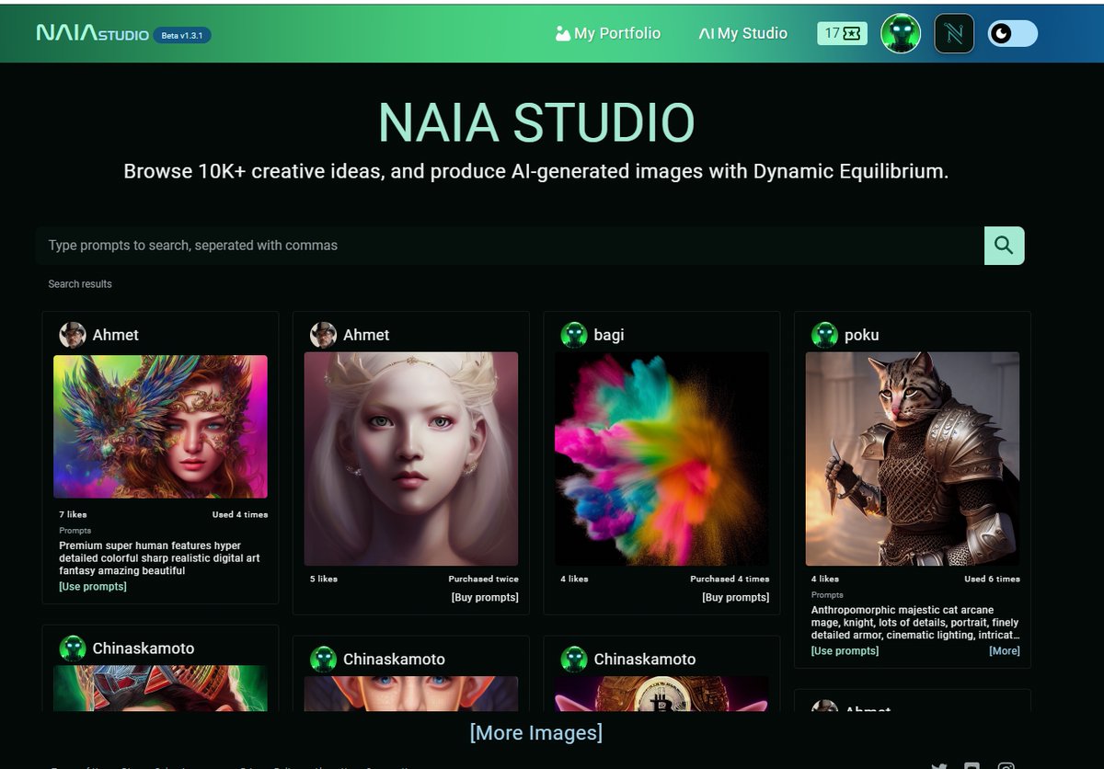Open the bagi username link
This screenshot has height=769, width=1104.
point(609,335)
